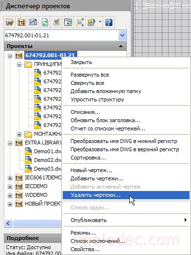Expand the НОВЫЙ ПРОЕКТ plus box
This screenshot has height=255, width=191.
(10, 204)
